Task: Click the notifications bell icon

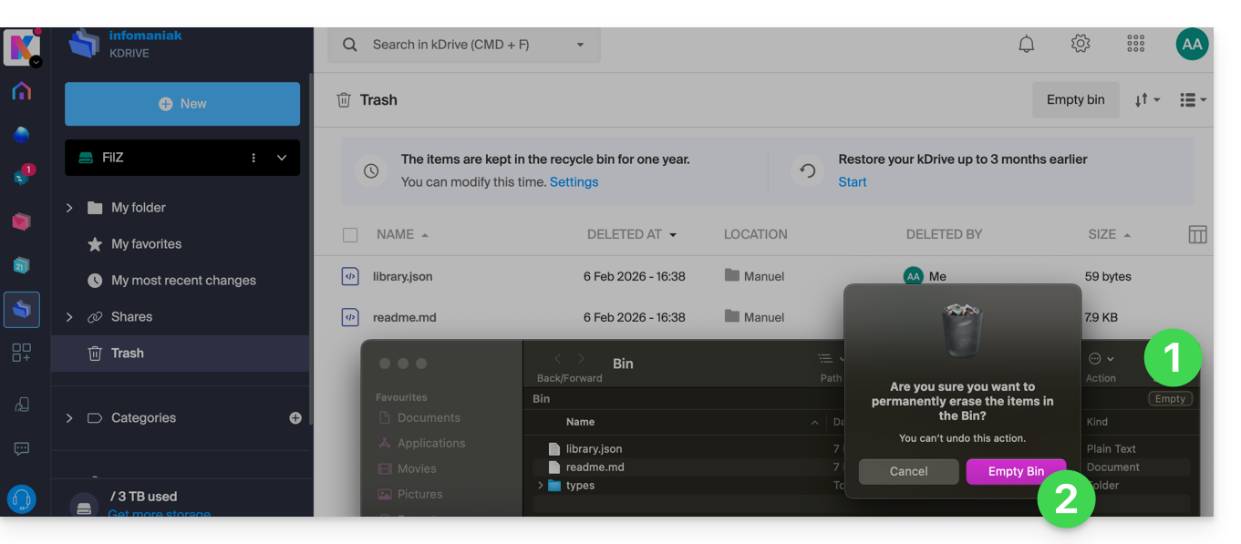Action: click(1026, 44)
